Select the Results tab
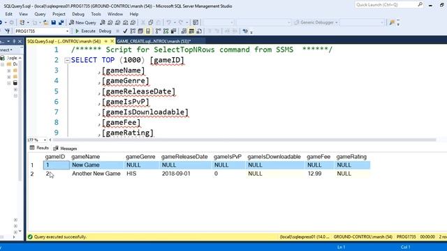Image resolution: width=447 pixels, height=251 pixels. (39, 148)
